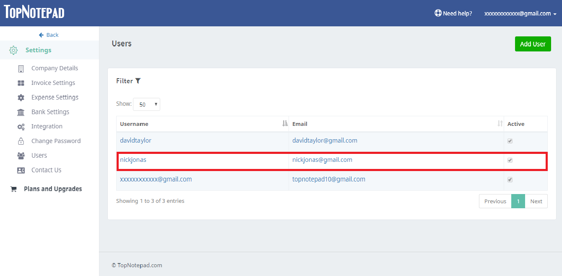Click the Plans and Upgrades cart icon
Image resolution: width=562 pixels, height=276 pixels.
coord(13,189)
